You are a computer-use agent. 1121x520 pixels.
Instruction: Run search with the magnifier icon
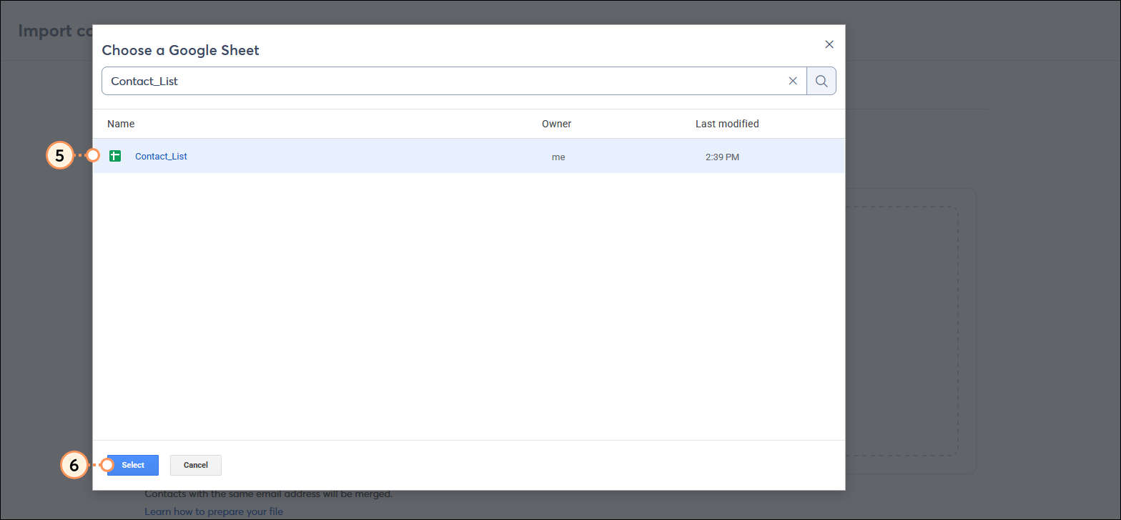click(x=821, y=81)
